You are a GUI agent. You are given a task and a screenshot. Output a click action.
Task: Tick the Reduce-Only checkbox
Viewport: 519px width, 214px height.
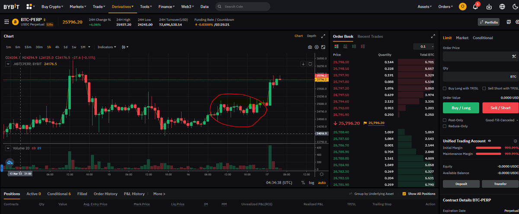pyautogui.click(x=445, y=126)
